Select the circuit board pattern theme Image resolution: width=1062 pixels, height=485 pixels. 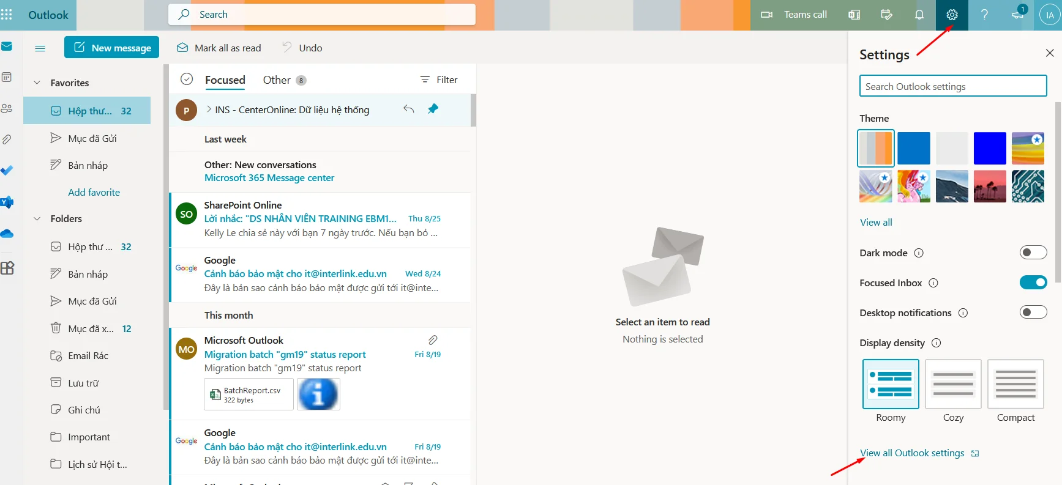(1028, 186)
